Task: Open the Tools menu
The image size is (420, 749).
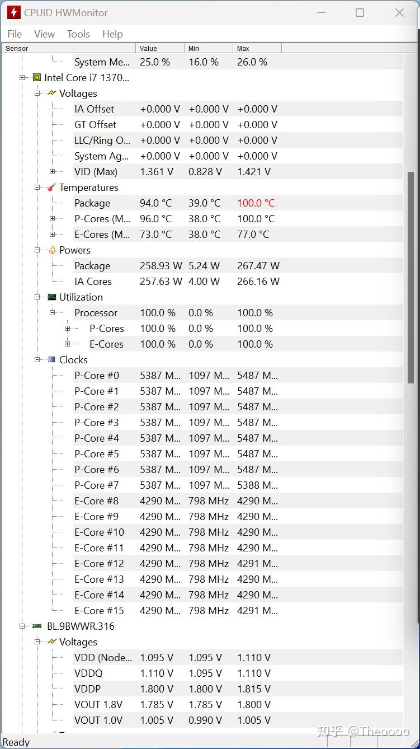Action: point(78,34)
